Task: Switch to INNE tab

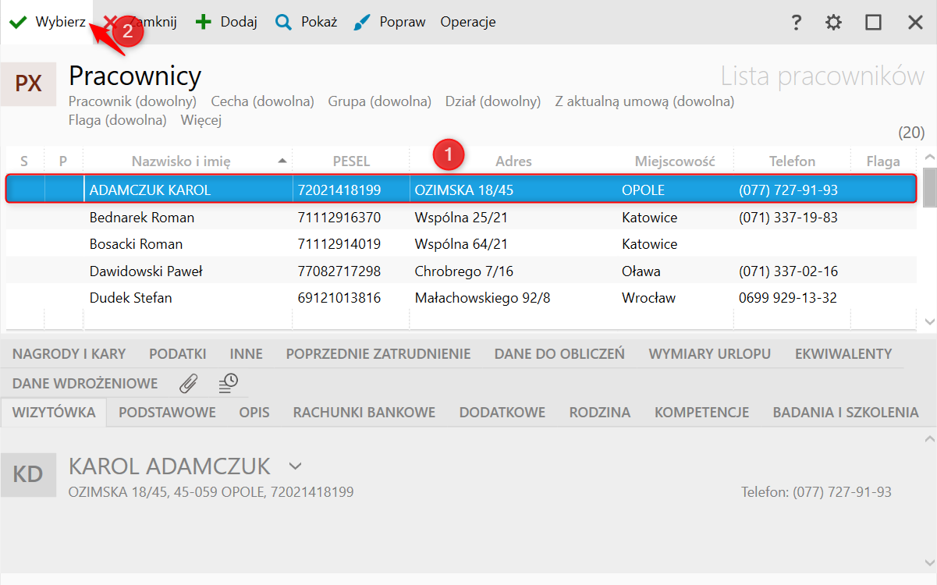Action: click(247, 354)
